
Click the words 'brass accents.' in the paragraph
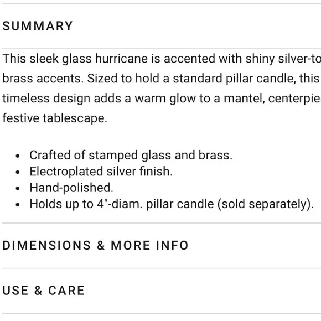click(43, 79)
